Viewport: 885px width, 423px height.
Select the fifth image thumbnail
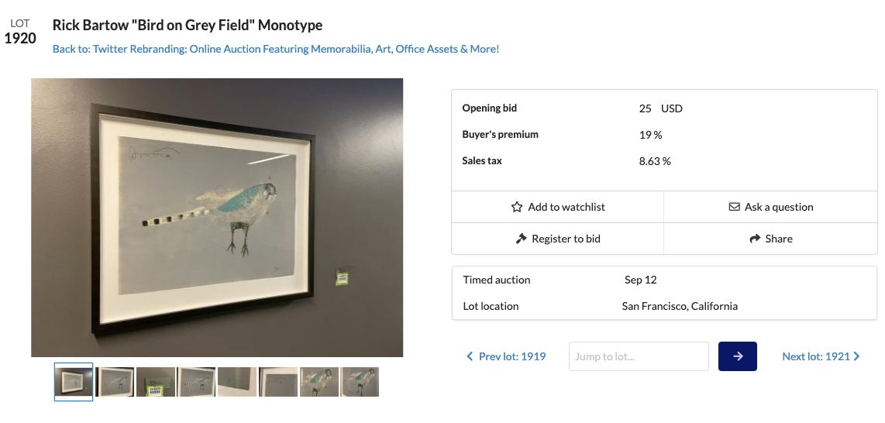(237, 382)
